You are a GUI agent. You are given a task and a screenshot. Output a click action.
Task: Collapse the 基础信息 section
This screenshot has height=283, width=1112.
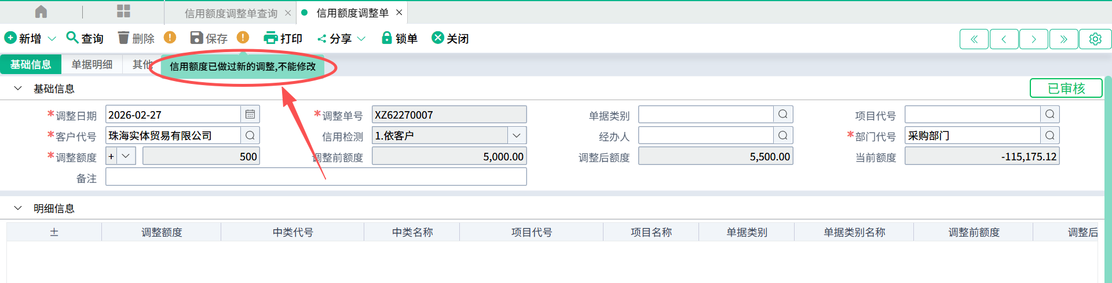coord(18,89)
